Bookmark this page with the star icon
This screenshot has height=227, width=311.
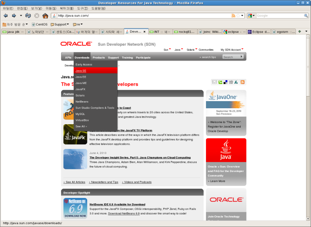pyautogui.click(x=238, y=16)
